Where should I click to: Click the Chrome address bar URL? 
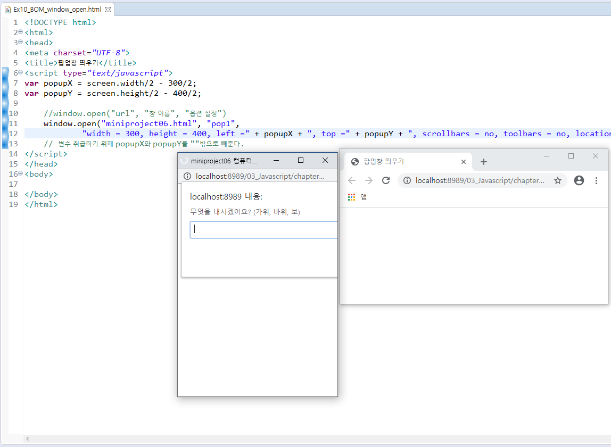point(480,180)
